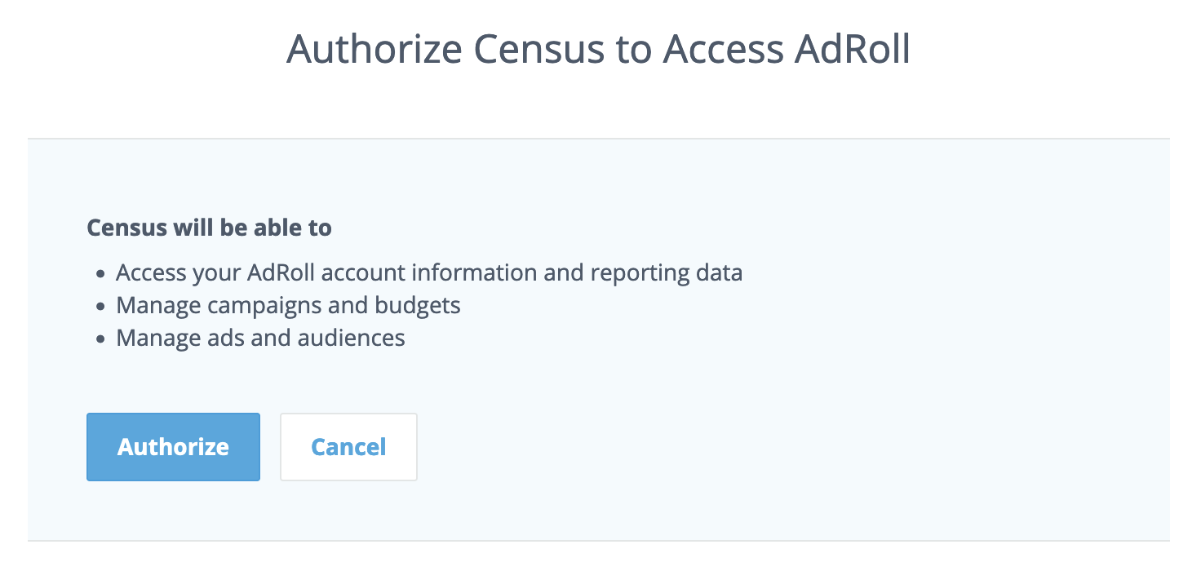
Task: Click the word "Census" in the page title
Action: click(538, 50)
